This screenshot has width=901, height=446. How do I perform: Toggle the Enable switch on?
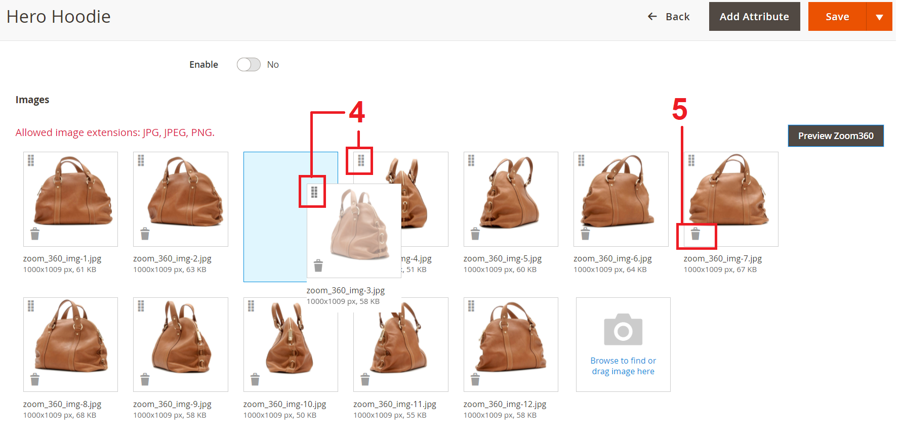pyautogui.click(x=249, y=65)
